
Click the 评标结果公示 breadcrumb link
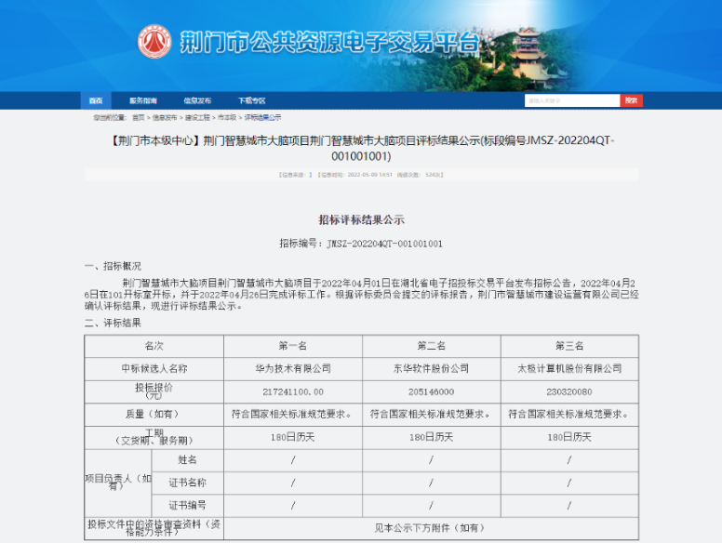point(262,118)
